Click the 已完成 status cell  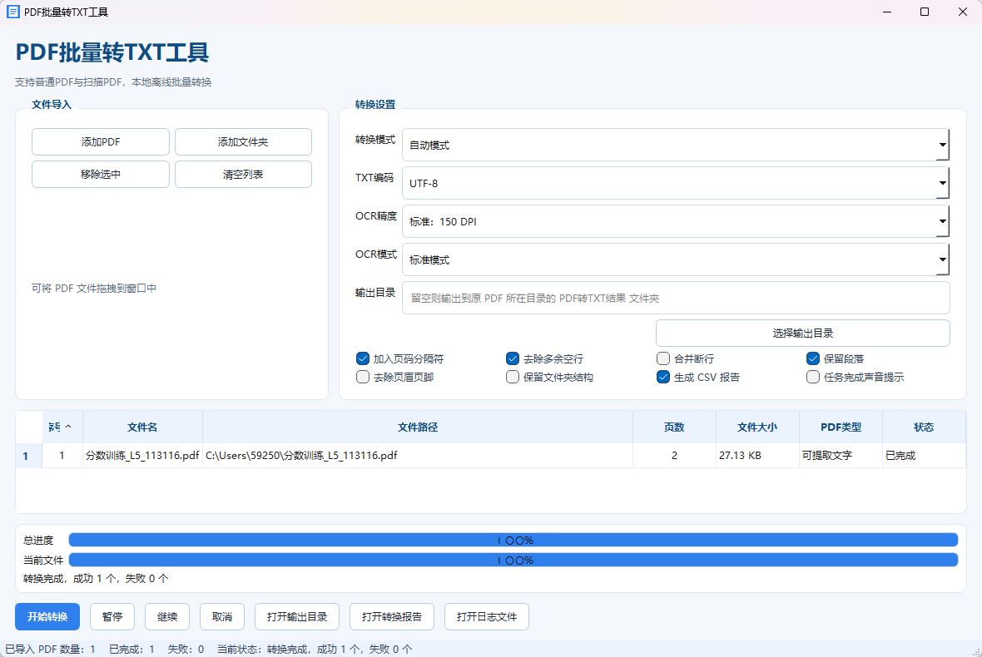[x=924, y=456]
